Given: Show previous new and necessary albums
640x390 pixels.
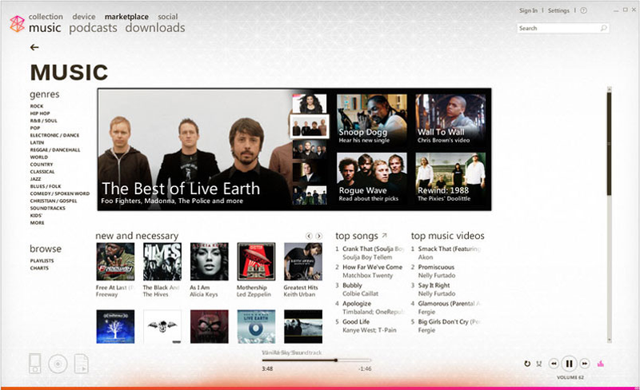Looking at the screenshot, I should 309,237.
